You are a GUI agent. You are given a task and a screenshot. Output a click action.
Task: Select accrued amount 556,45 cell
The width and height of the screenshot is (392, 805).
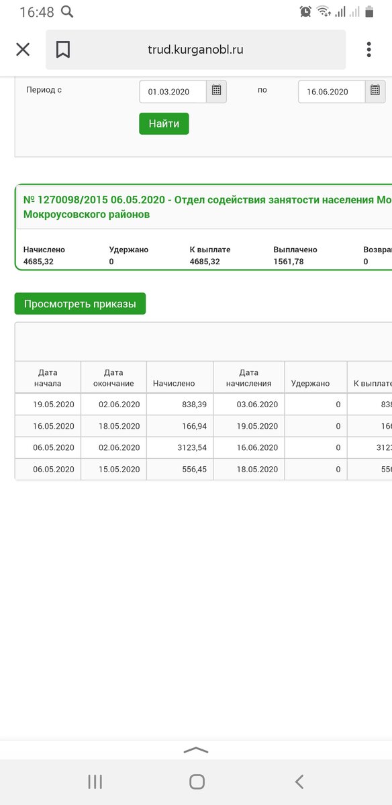(180, 470)
